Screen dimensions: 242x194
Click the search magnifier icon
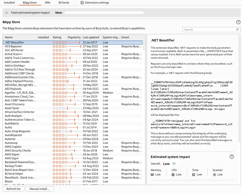point(237,30)
